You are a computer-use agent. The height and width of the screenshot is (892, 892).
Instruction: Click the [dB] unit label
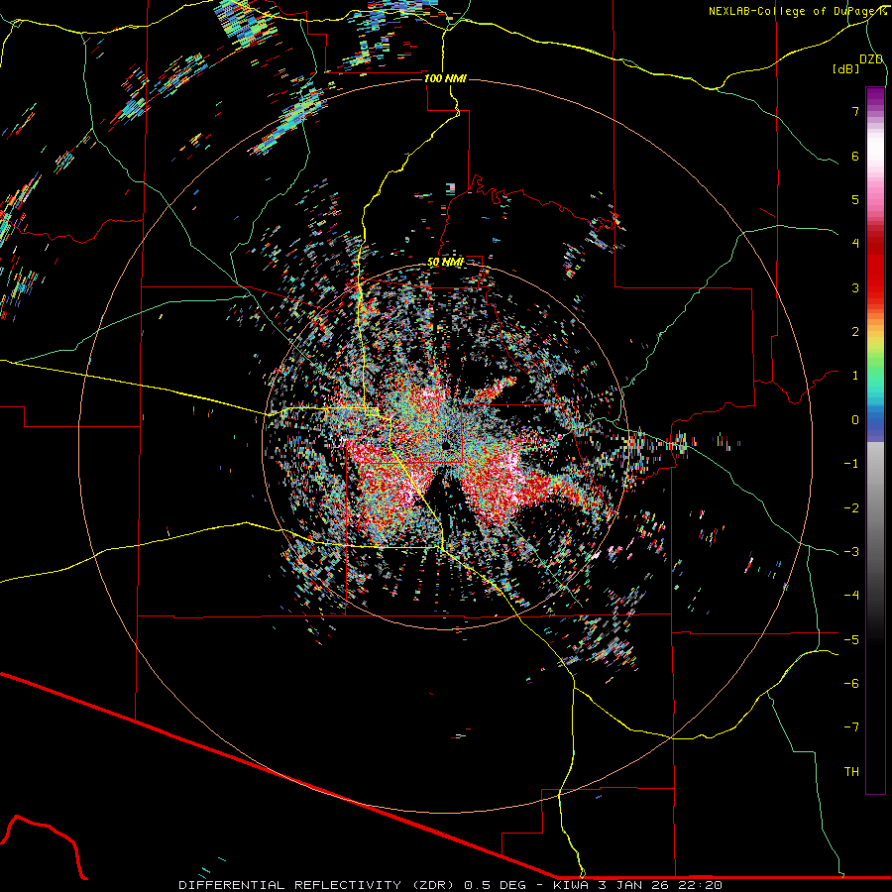845,68
